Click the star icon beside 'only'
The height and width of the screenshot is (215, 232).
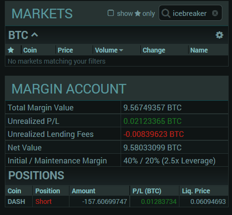pyautogui.click(x=137, y=13)
